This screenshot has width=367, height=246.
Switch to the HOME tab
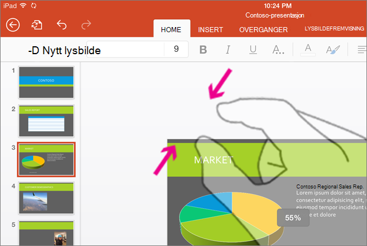171,29
